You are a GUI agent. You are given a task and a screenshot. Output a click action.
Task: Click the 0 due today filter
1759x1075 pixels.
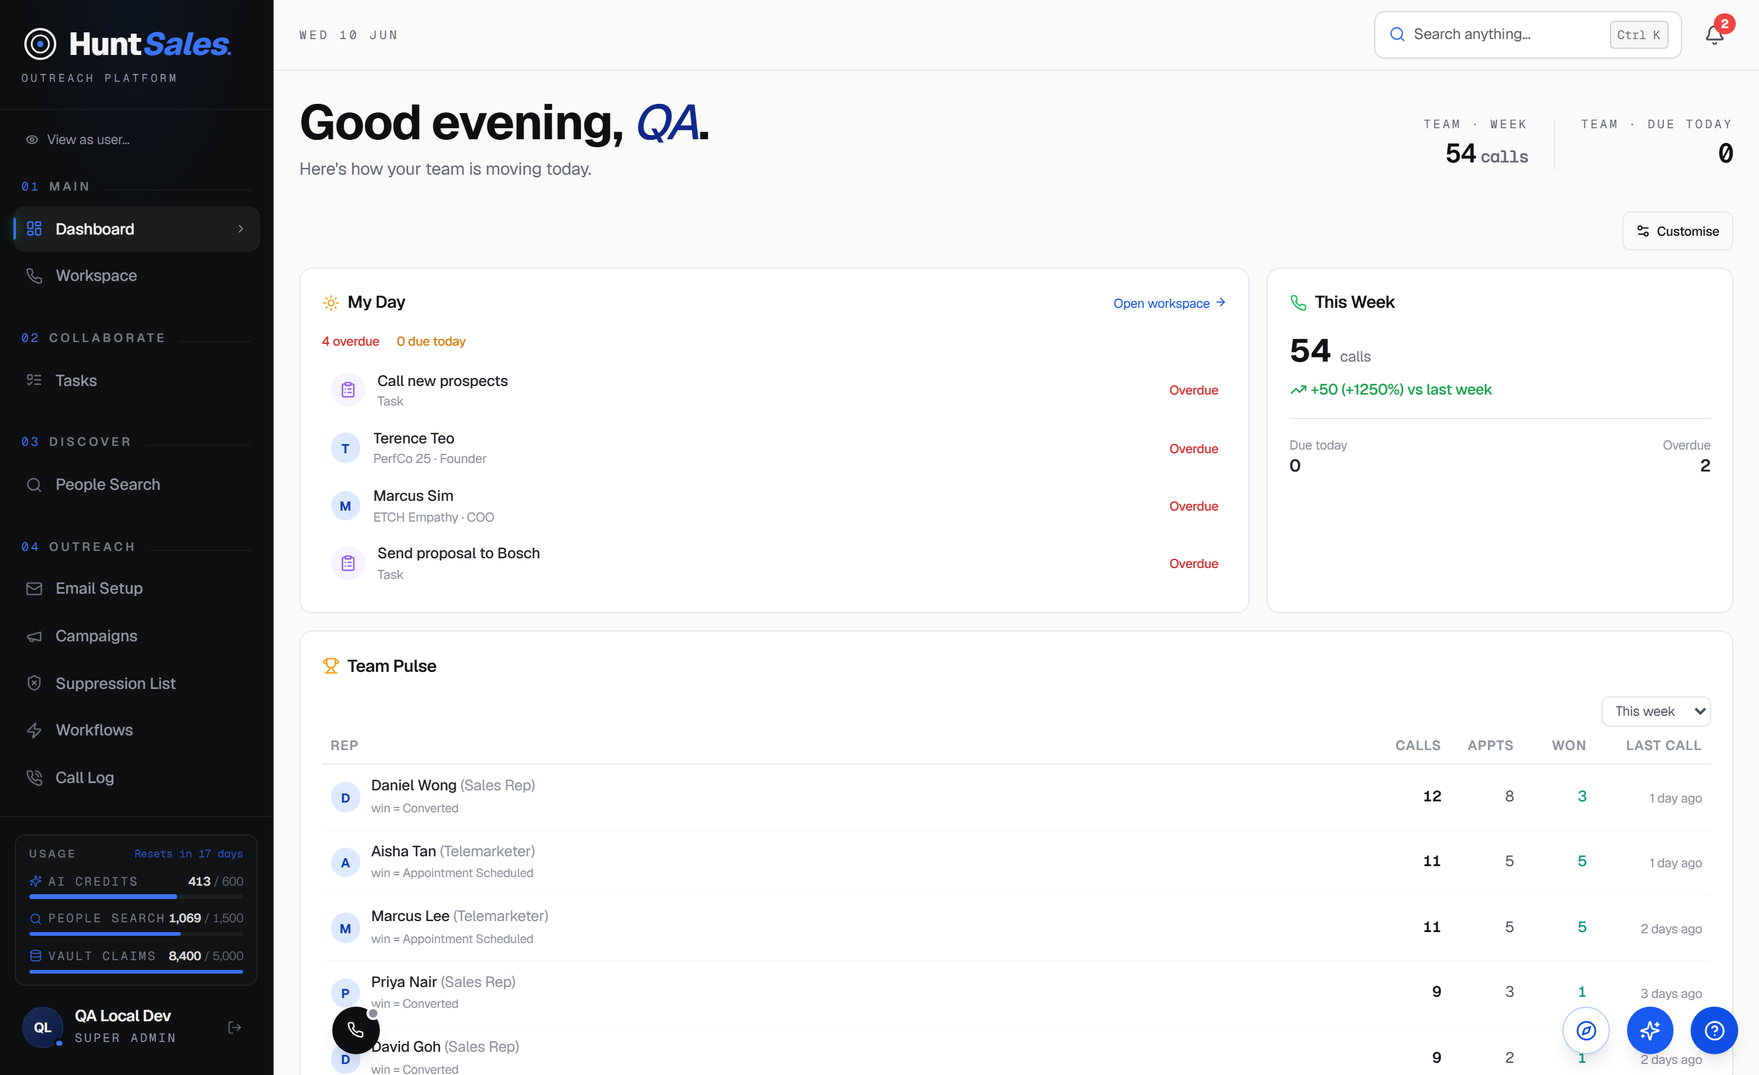coord(431,341)
